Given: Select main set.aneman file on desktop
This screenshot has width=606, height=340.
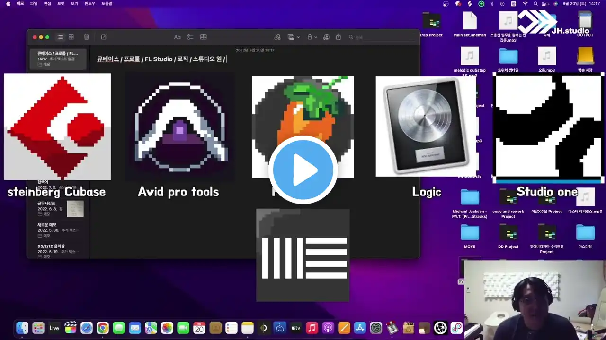Looking at the screenshot, I should click(470, 25).
